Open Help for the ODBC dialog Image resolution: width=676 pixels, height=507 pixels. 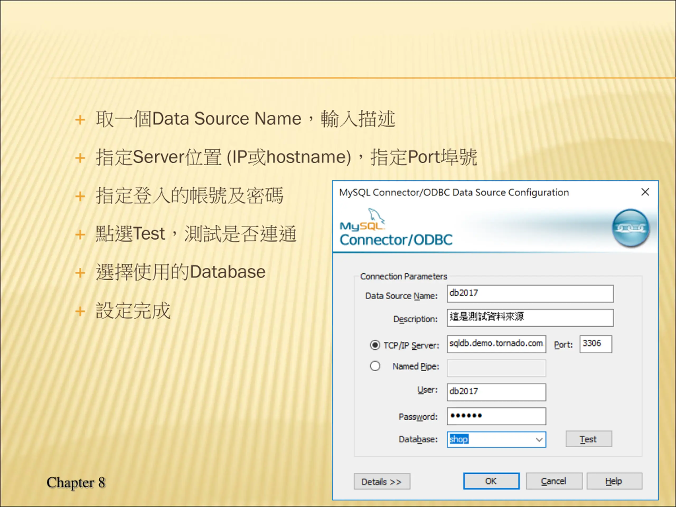614,481
